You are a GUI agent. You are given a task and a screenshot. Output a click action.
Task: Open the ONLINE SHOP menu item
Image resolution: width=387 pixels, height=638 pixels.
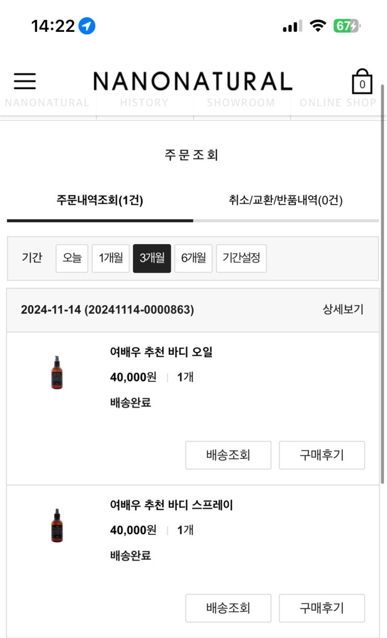click(338, 103)
